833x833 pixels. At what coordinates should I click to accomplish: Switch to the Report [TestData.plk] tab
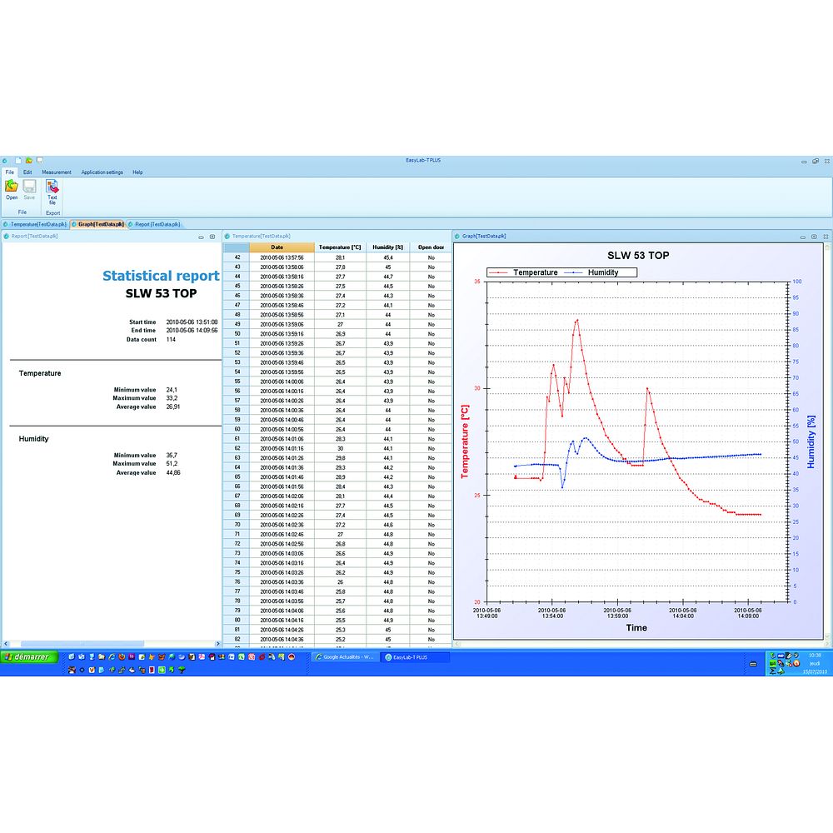point(154,224)
